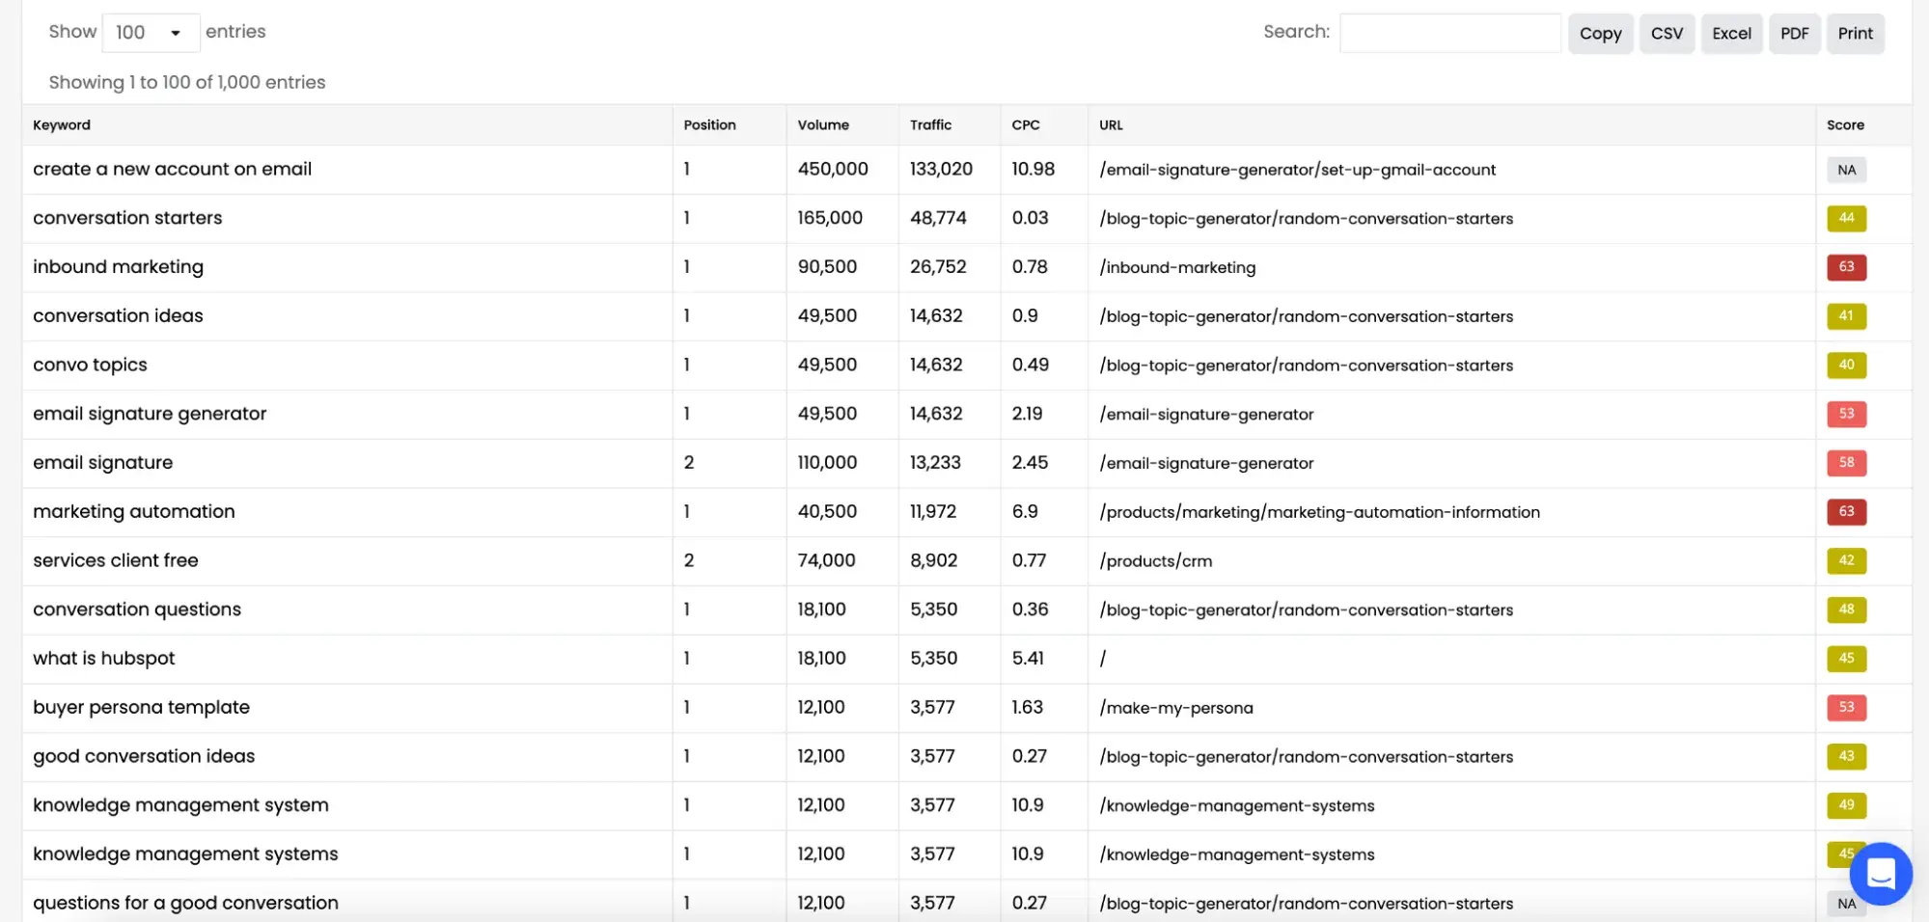Click the red 63 score badge for inbound marketing
This screenshot has height=922, width=1929.
[x=1845, y=267]
